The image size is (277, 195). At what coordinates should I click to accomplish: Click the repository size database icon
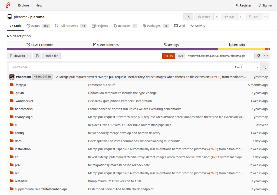pyautogui.click(x=231, y=45)
